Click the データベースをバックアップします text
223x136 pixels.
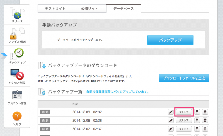click(x=80, y=40)
